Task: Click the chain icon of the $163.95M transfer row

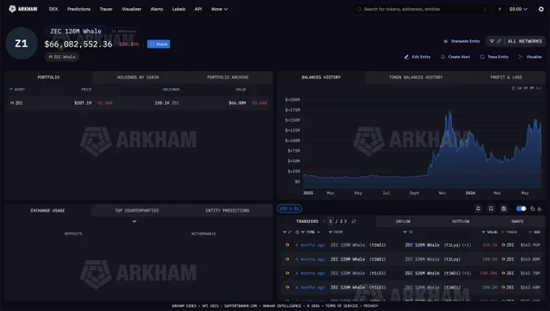Action: (287, 245)
